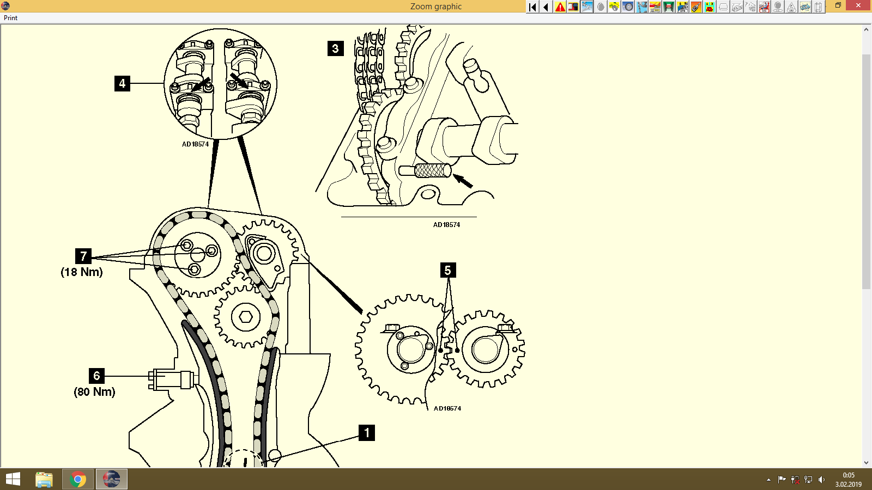Viewport: 872px width, 490px height.
Task: Expand hidden icons in the system tray
Action: pyautogui.click(x=768, y=480)
